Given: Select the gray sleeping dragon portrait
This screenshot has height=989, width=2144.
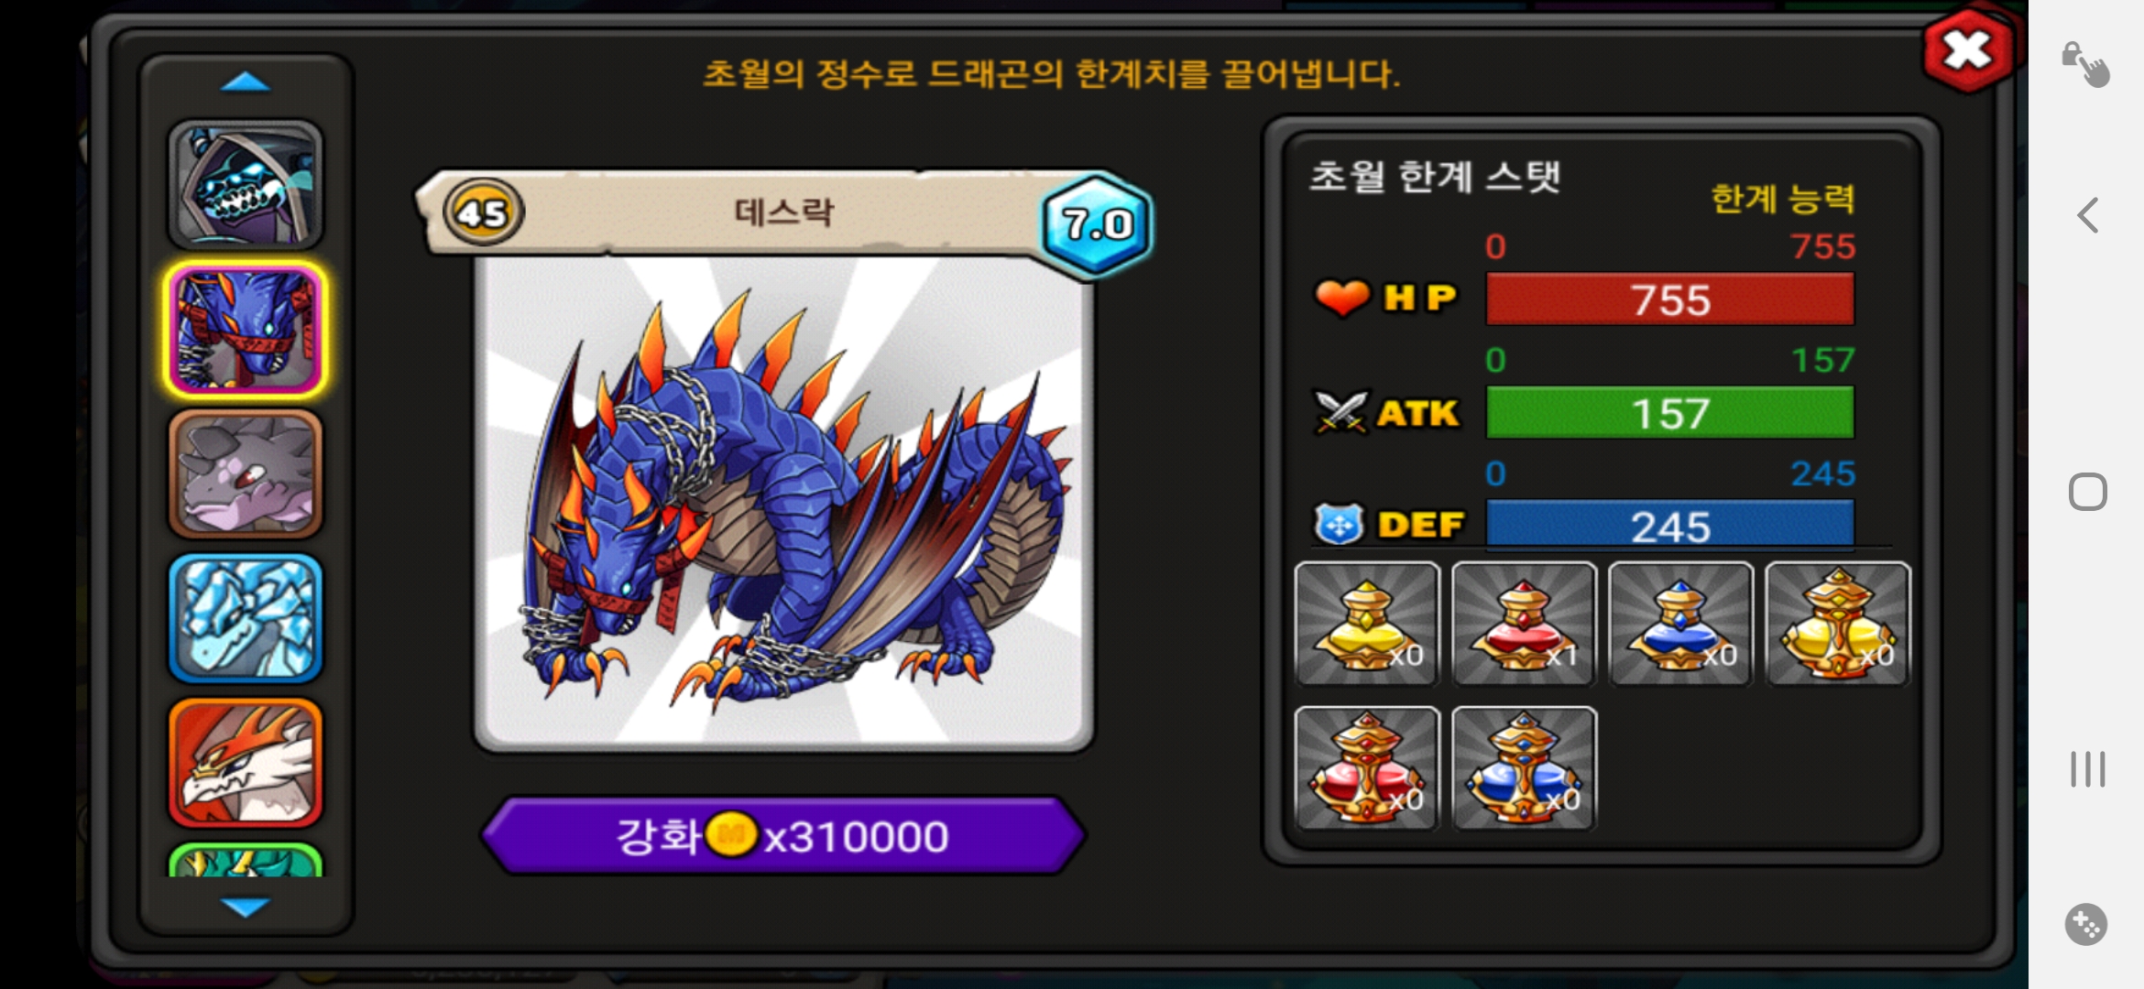Looking at the screenshot, I should (x=246, y=474).
